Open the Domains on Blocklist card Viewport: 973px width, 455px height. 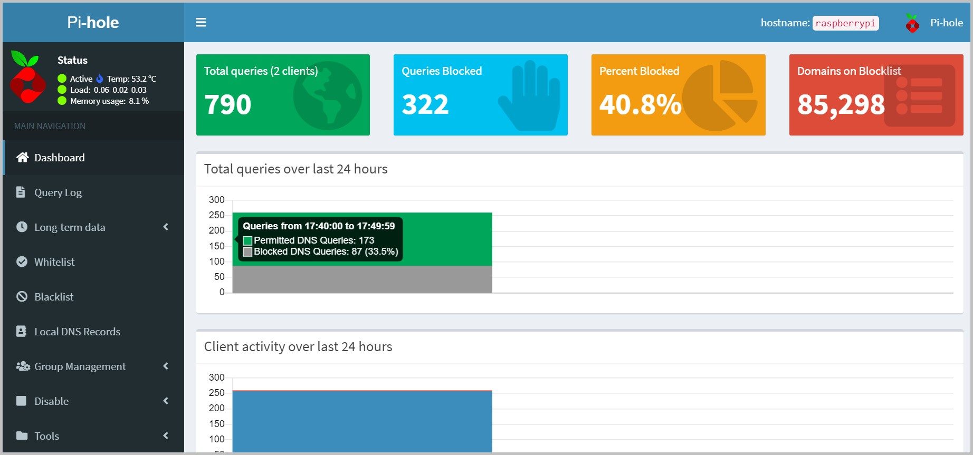876,95
